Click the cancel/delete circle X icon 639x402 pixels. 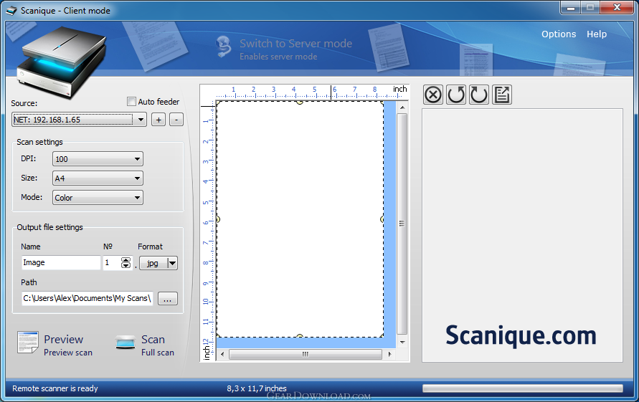[x=432, y=95]
